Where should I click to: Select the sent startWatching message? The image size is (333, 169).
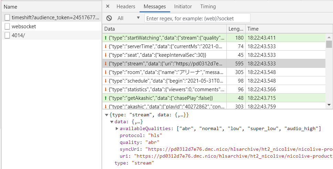click(165, 38)
